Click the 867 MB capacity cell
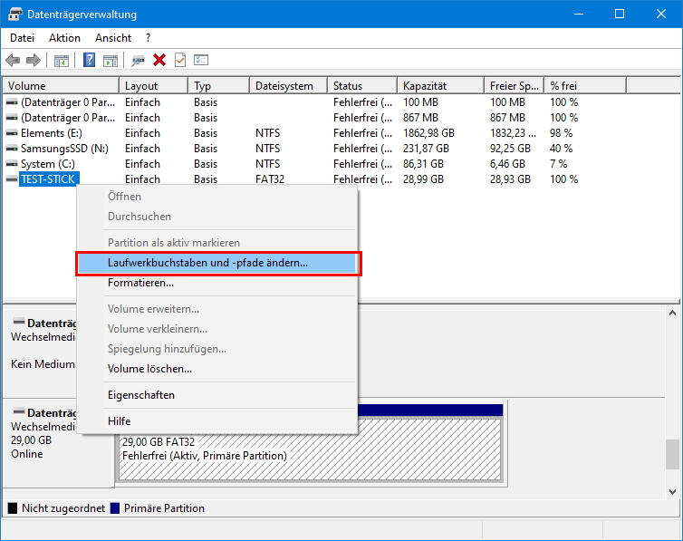Viewport: 683px width, 541px height. (420, 118)
